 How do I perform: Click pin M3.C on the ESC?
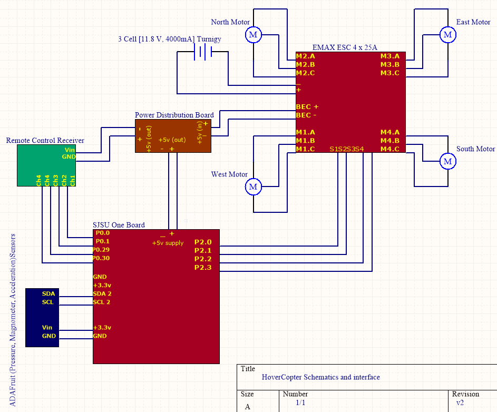390,73
